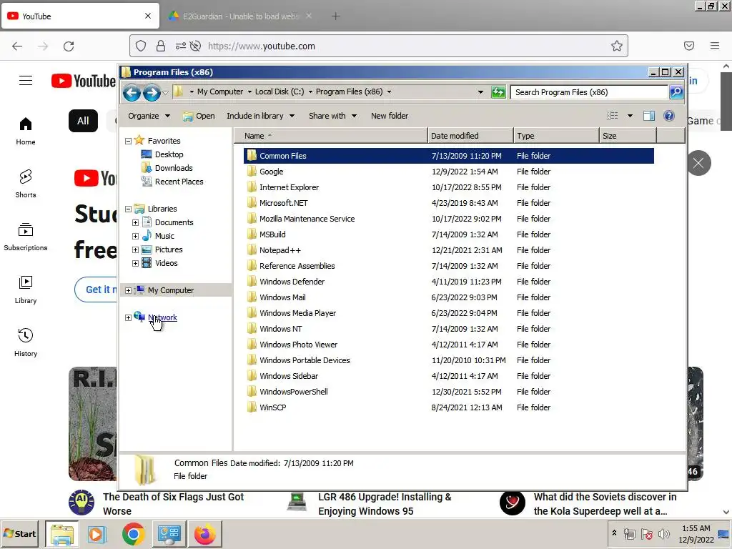Viewport: 732px width, 549px height.
Task: Click the Firefox back arrow
Action: 17,46
